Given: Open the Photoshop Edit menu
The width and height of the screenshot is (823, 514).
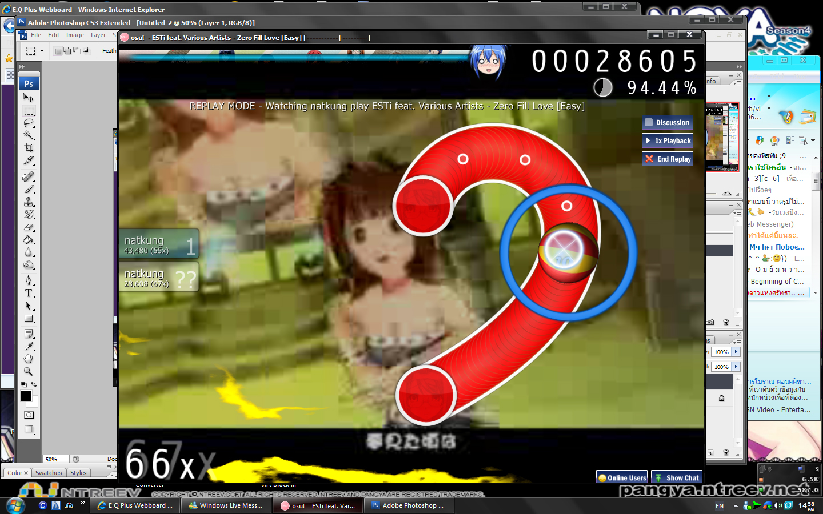Looking at the screenshot, I should (54, 35).
